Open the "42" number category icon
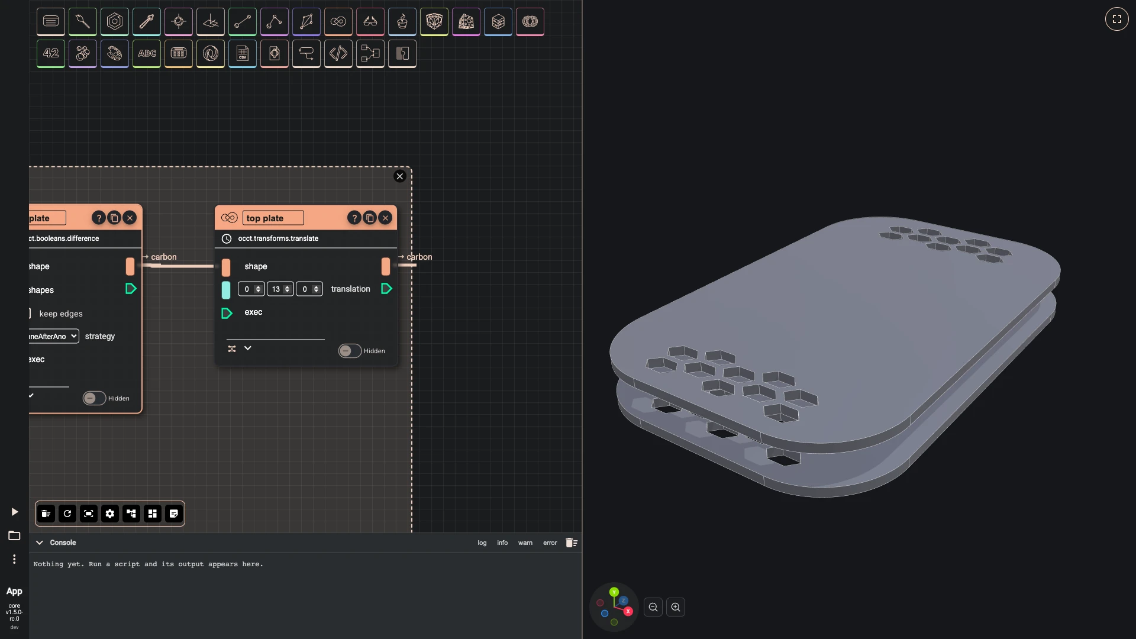 click(x=51, y=53)
